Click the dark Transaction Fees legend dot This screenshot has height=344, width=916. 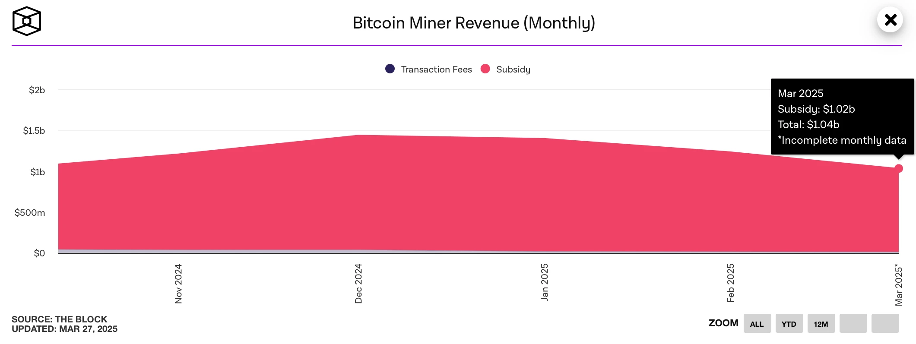tap(390, 69)
